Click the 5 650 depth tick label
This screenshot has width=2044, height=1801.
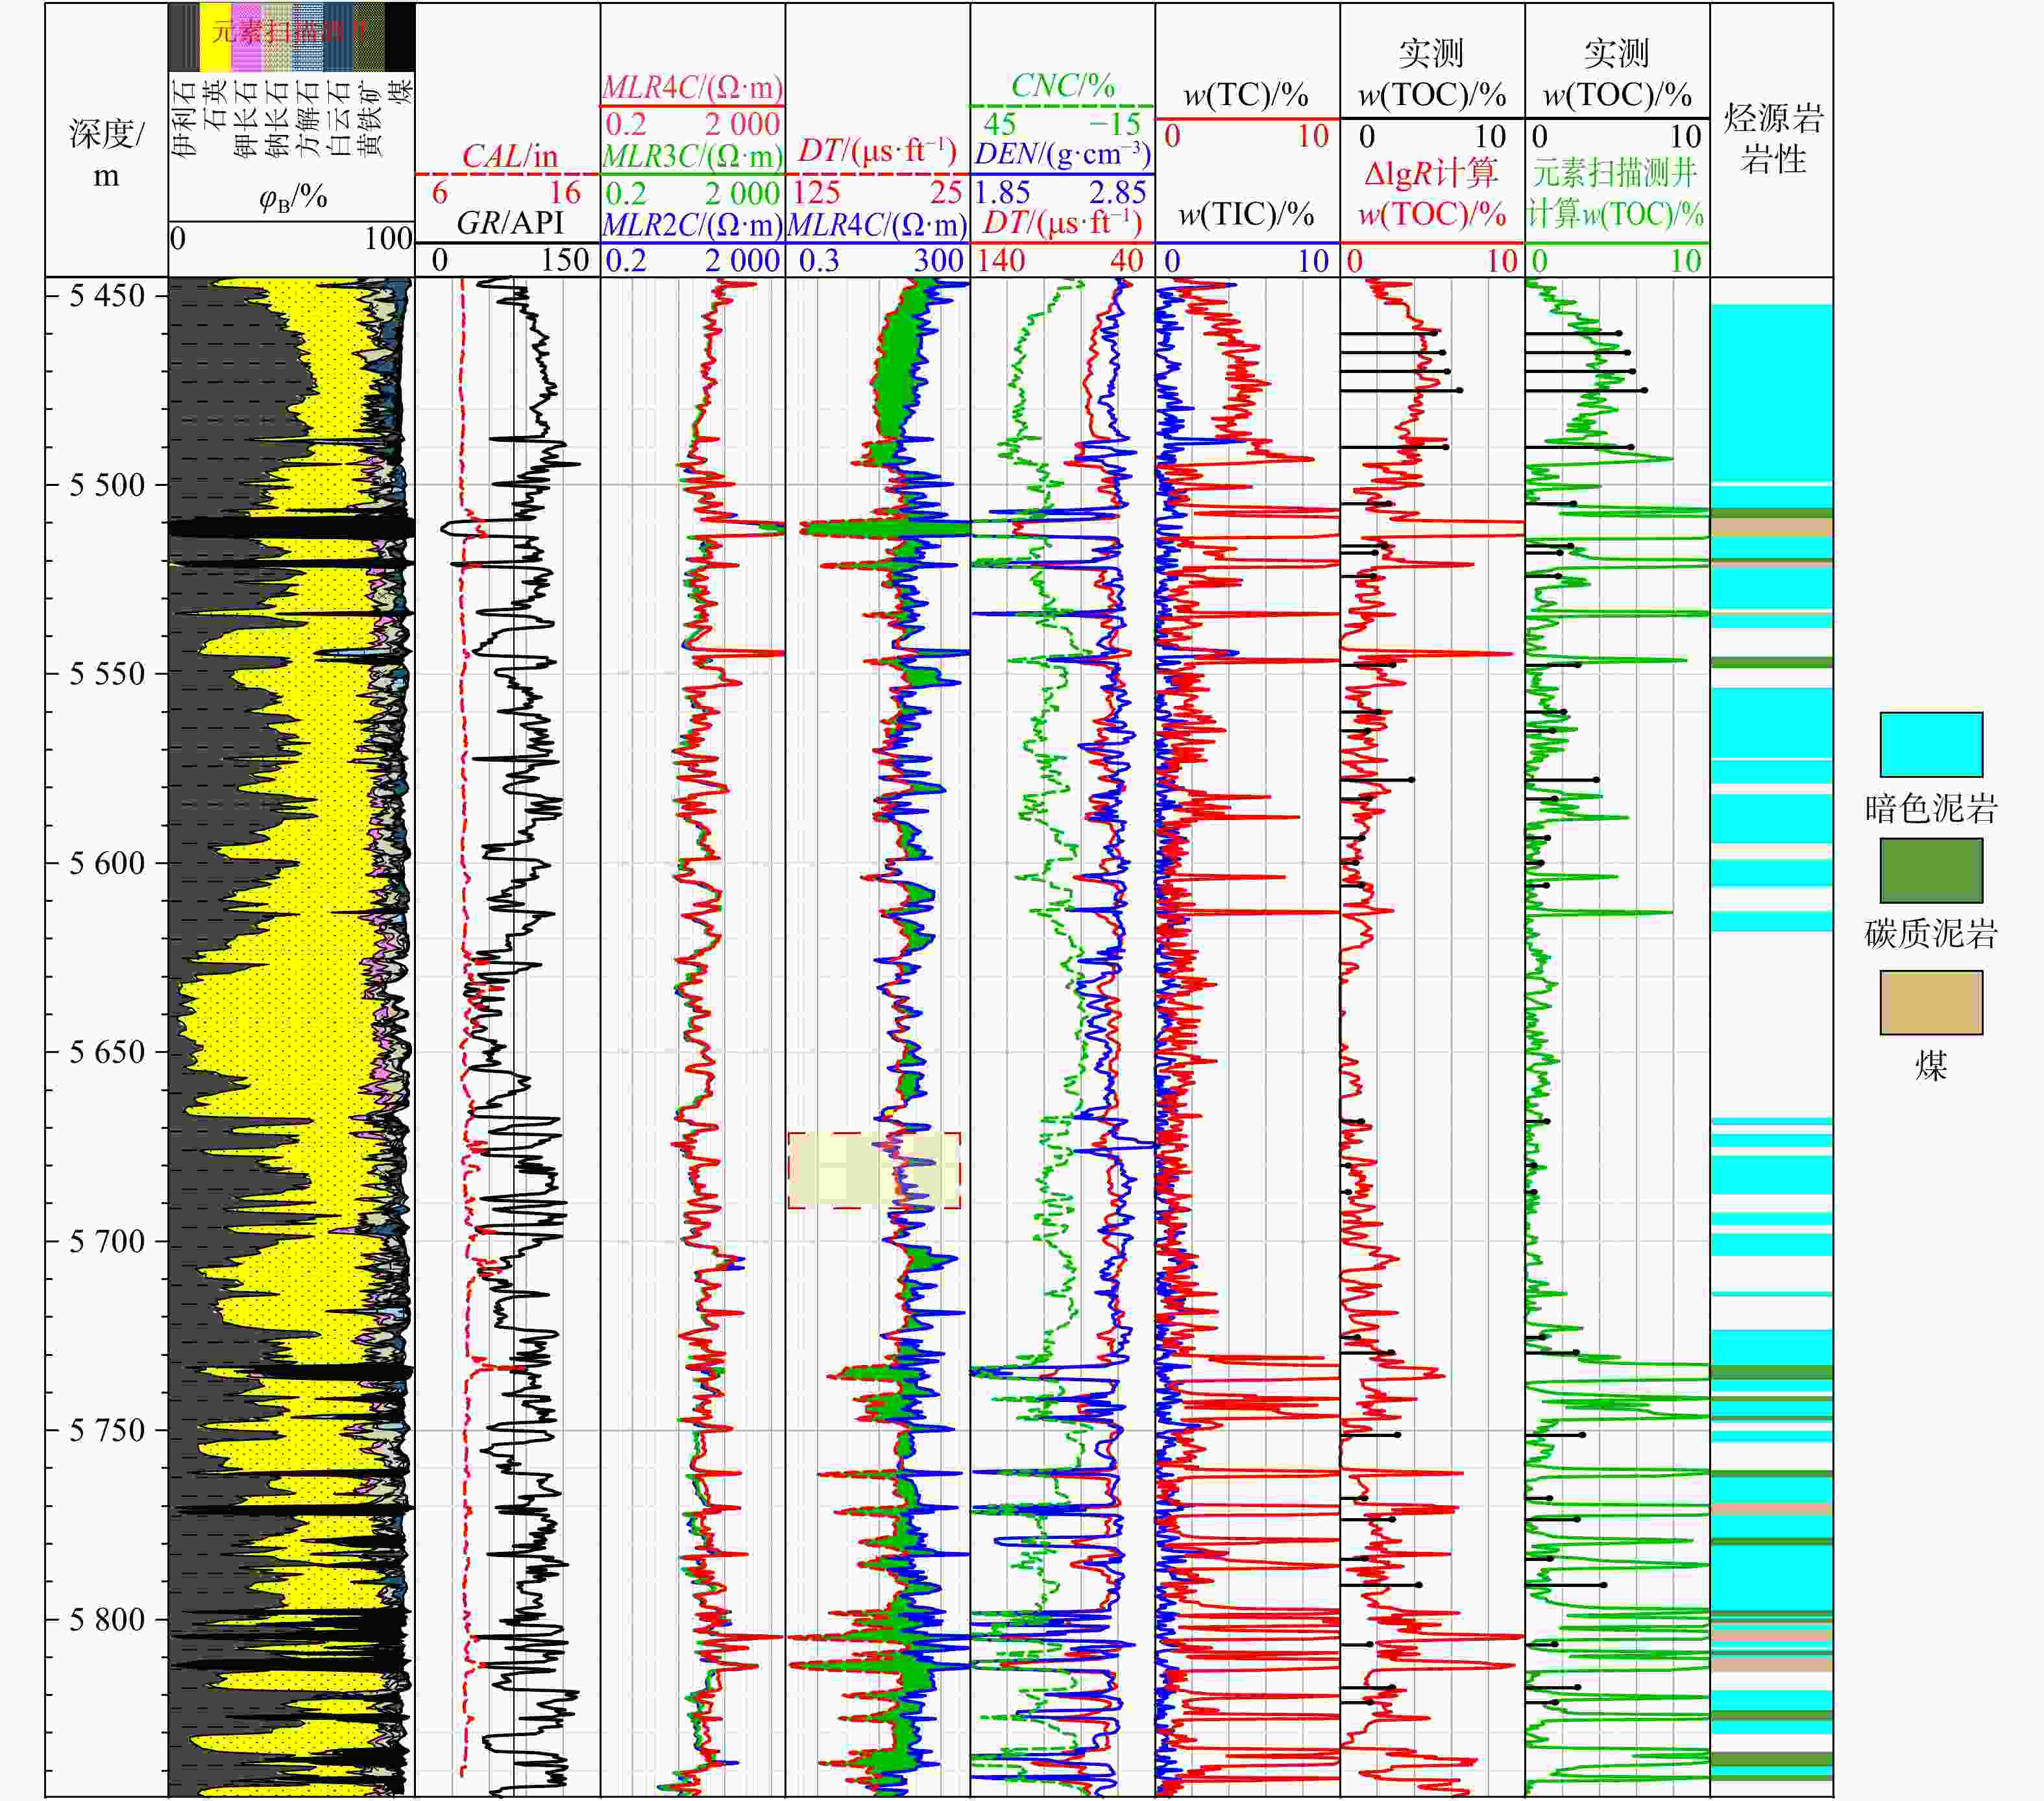(107, 1052)
